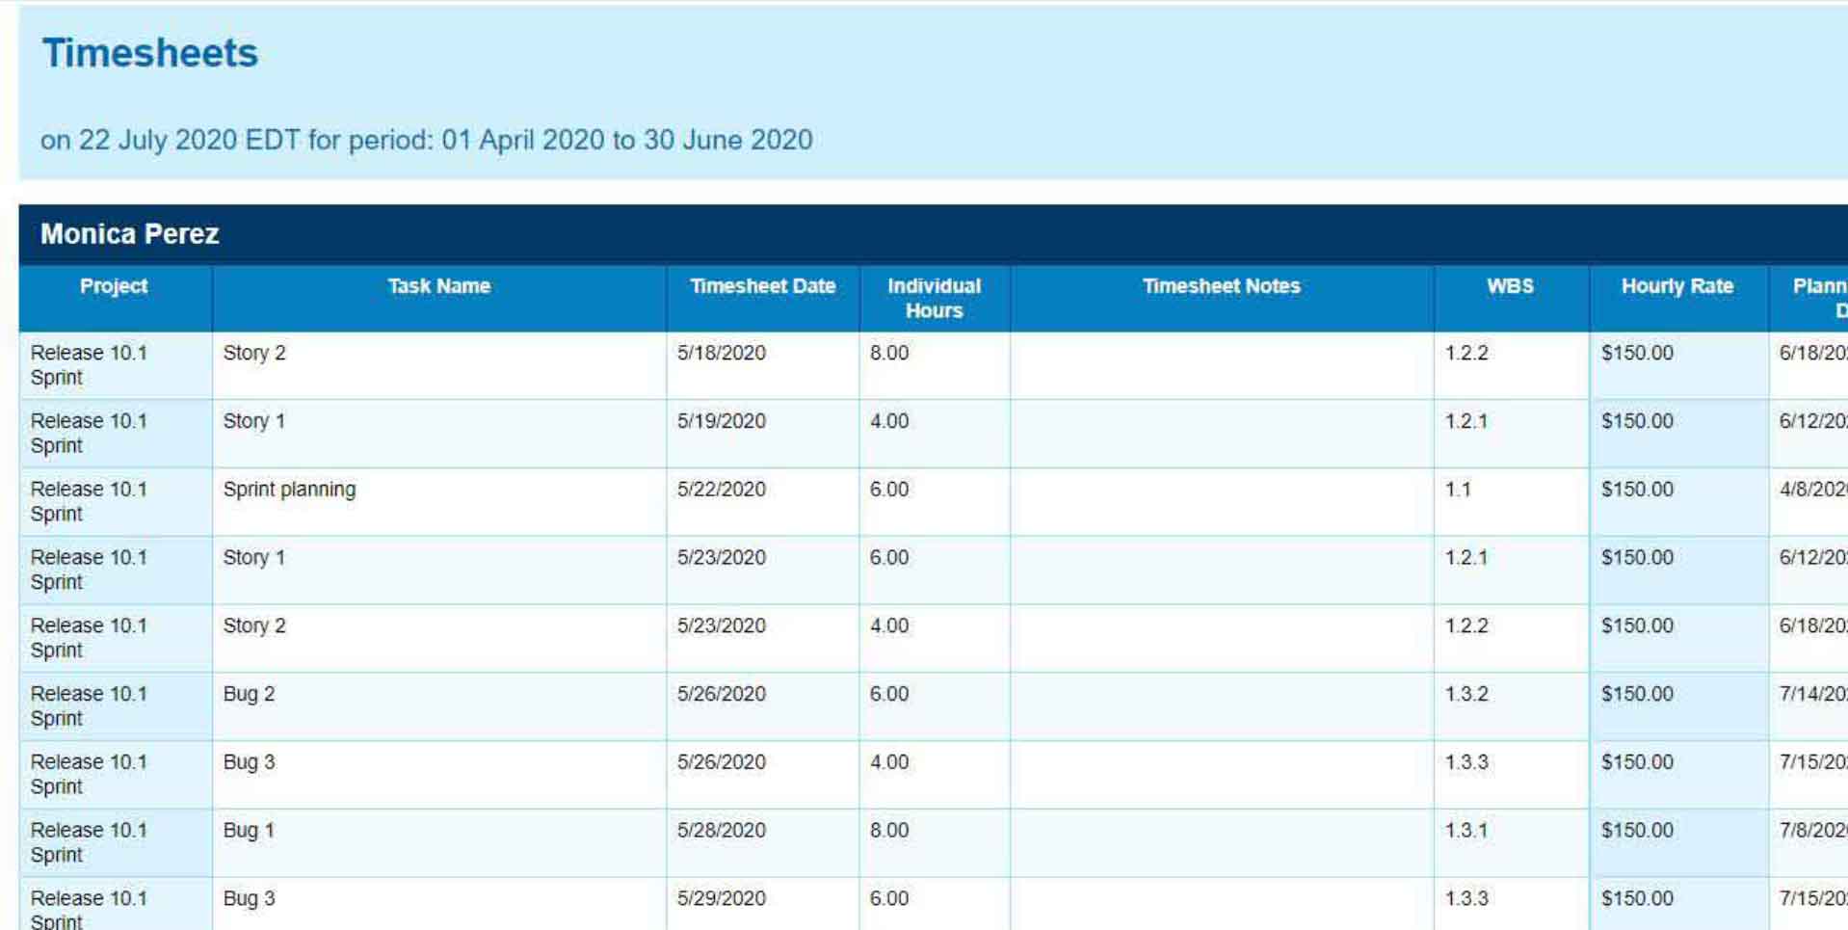Click the 4.00 hours for Story 2 on 5/23/2020

click(x=889, y=626)
